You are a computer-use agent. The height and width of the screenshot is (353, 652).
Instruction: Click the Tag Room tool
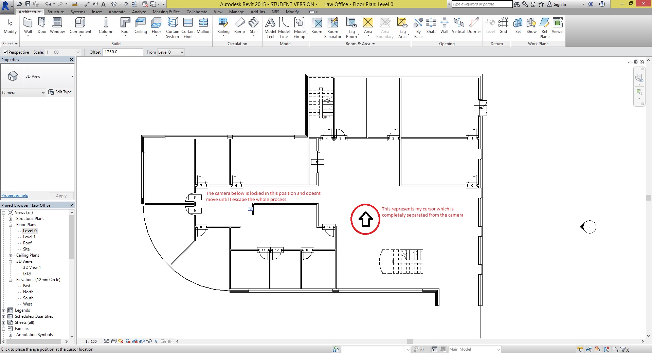(351, 28)
